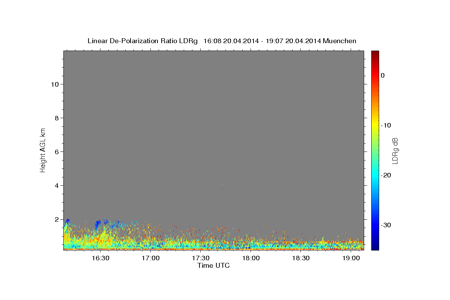Click the 'Time UTC' axis label
450x300 pixels.
coord(213,265)
